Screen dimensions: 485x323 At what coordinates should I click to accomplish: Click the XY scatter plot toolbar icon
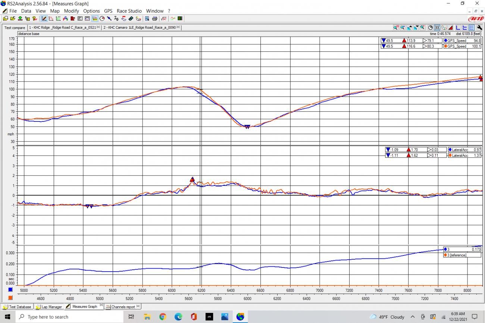[x=58, y=18]
